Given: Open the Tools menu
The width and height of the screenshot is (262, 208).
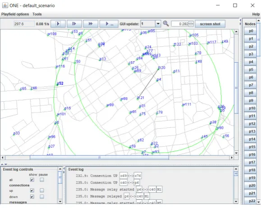Looking at the screenshot, I should pyautogui.click(x=37, y=14).
